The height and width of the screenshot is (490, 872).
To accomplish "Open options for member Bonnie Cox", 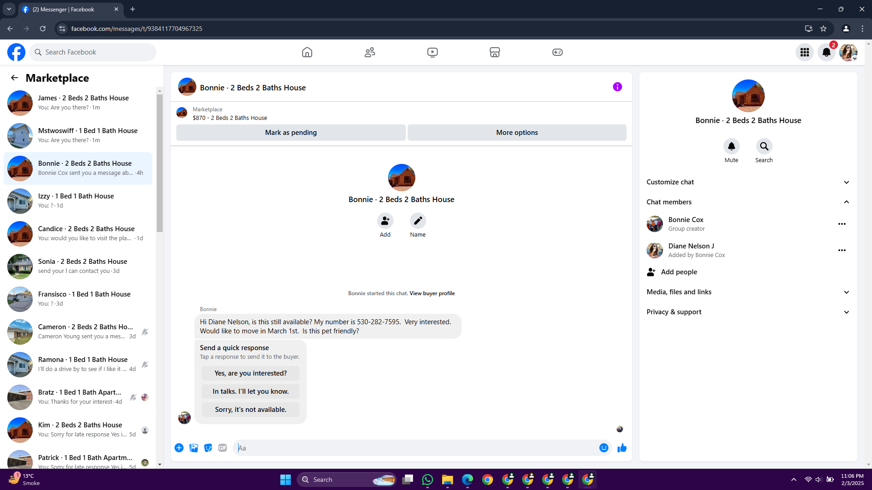I will tap(842, 224).
